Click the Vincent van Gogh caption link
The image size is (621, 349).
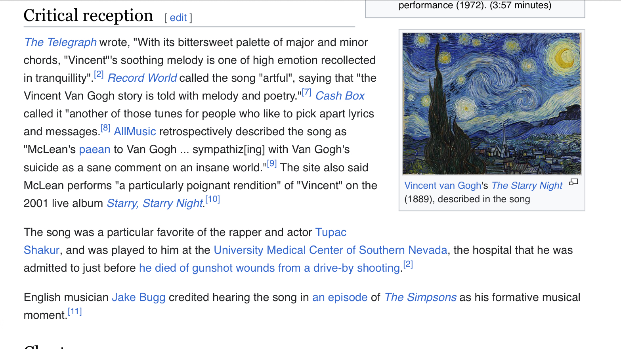coord(442,186)
